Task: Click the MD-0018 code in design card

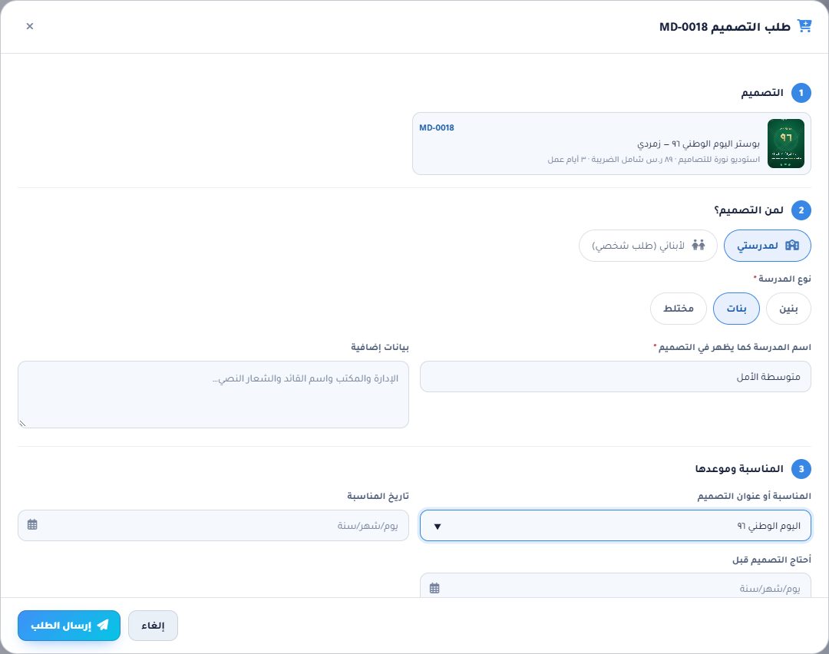Action: click(x=436, y=127)
